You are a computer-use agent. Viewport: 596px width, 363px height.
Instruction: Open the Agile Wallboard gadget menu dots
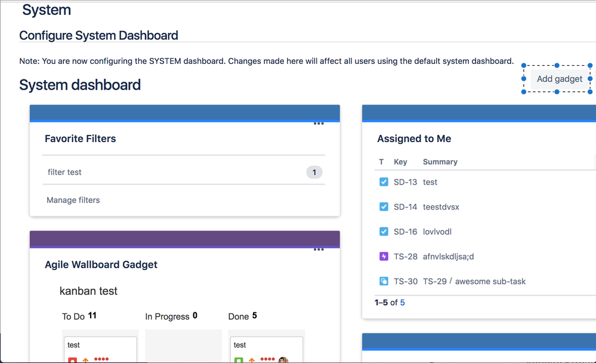click(x=319, y=250)
